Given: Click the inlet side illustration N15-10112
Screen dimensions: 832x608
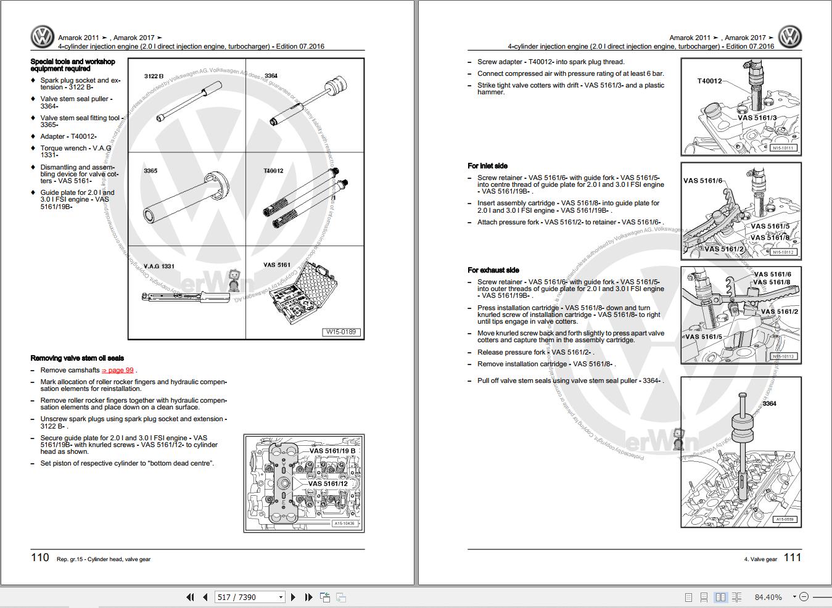Looking at the screenshot, I should [x=741, y=211].
